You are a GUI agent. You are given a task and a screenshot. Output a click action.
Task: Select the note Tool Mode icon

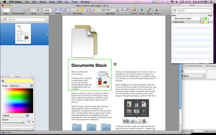87,10
